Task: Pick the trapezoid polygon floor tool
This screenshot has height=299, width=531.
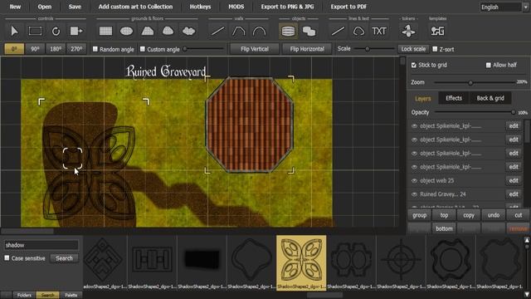Action: click(148, 32)
